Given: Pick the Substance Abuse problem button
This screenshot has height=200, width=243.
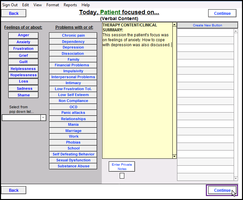Looking at the screenshot, I should (73, 166).
